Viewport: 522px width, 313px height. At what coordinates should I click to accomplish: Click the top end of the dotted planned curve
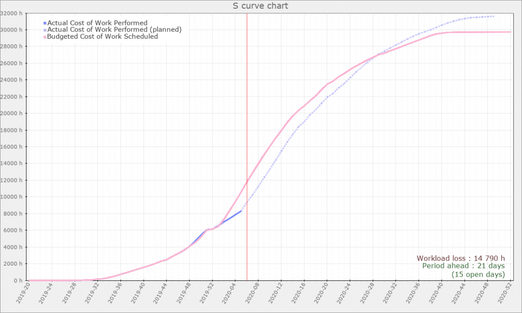(x=493, y=16)
